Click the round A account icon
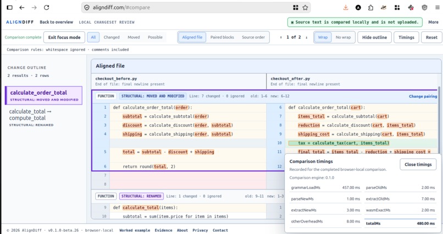The image size is (443, 234). (x=358, y=8)
